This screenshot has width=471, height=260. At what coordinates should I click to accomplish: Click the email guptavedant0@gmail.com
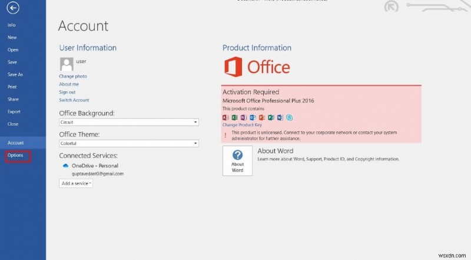pyautogui.click(x=98, y=174)
